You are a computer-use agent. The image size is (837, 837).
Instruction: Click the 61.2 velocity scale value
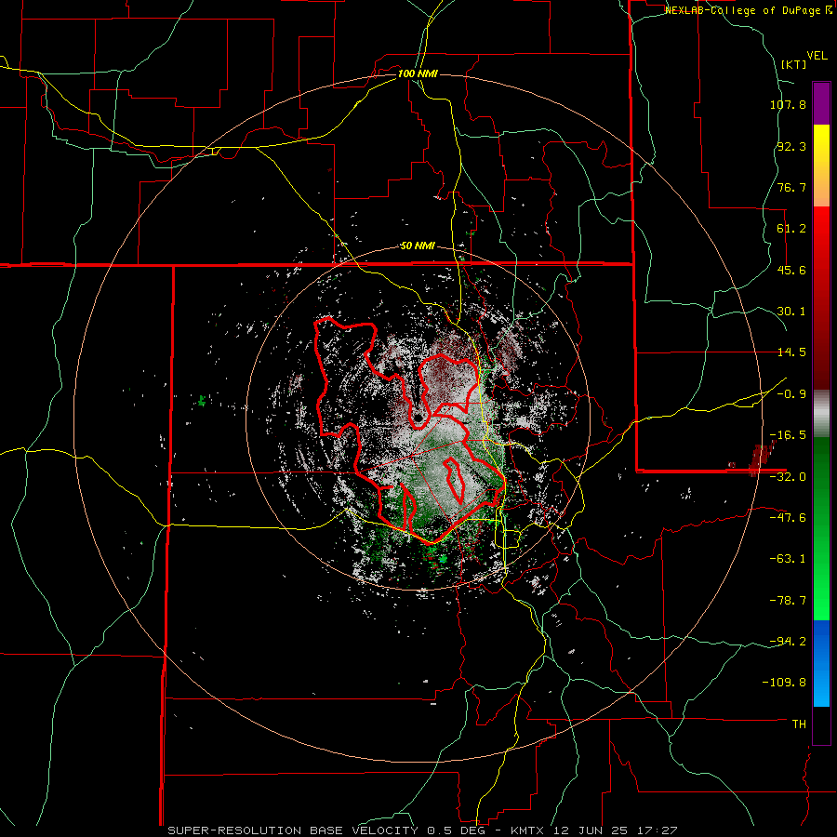[x=791, y=229]
